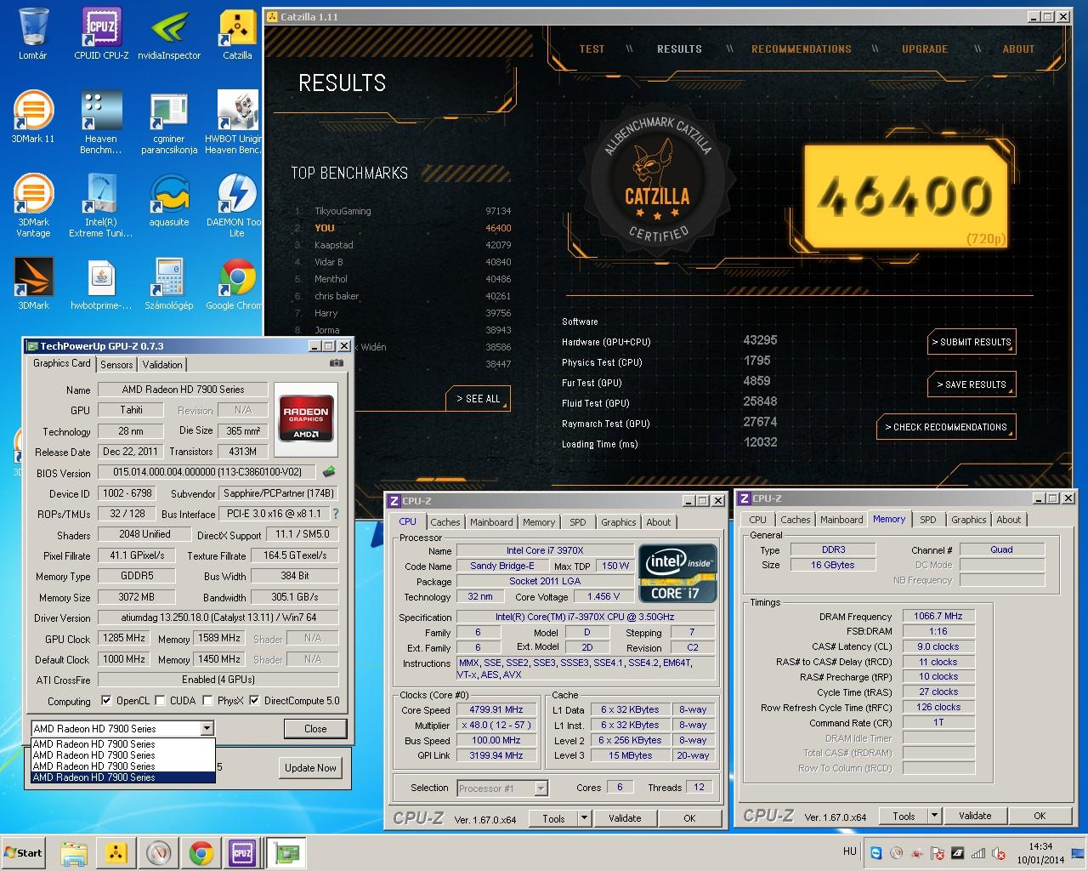
Task: Open Mainboard tab in CPU-Z CPU window
Action: [491, 522]
